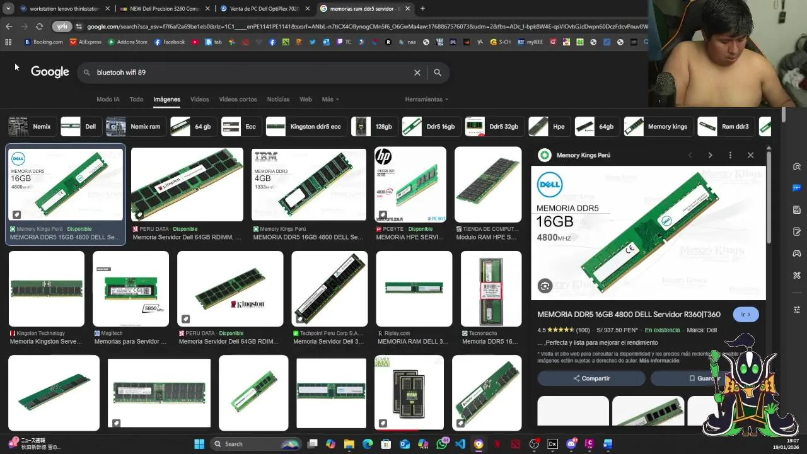Open the news sidebar icon
Image resolution: width=807 pixels, height=454 pixels.
coord(797,209)
